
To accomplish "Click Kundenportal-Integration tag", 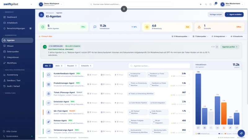I will [x=137, y=75].
